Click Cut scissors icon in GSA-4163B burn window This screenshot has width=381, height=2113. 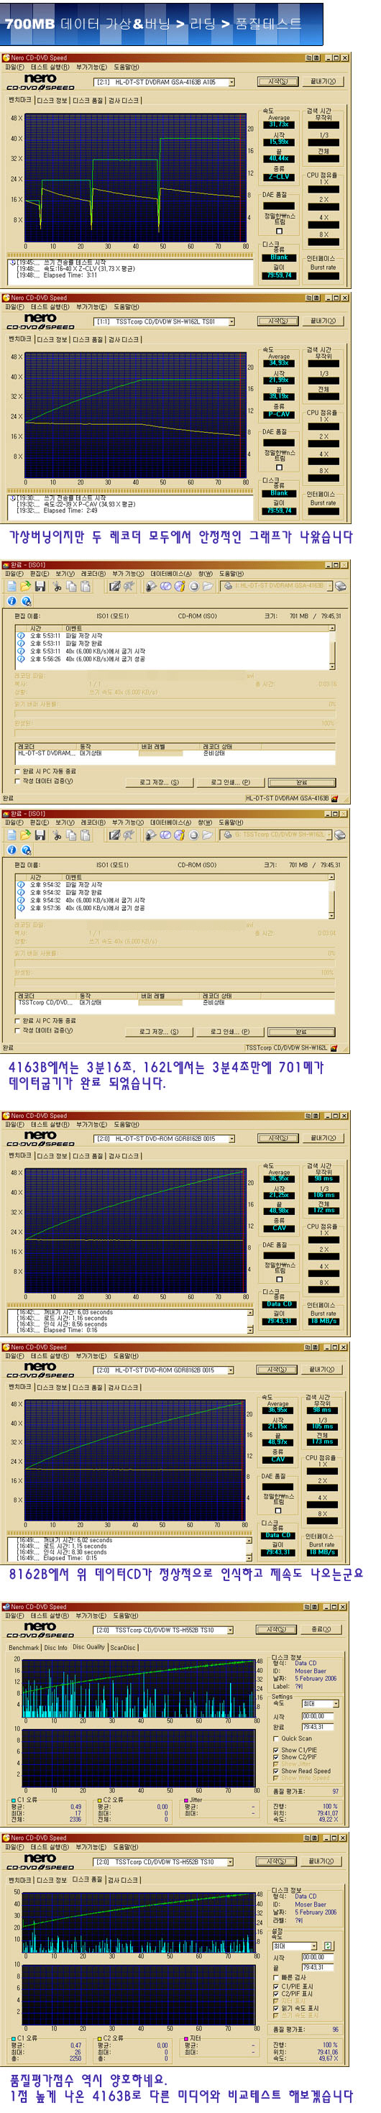pos(58,586)
